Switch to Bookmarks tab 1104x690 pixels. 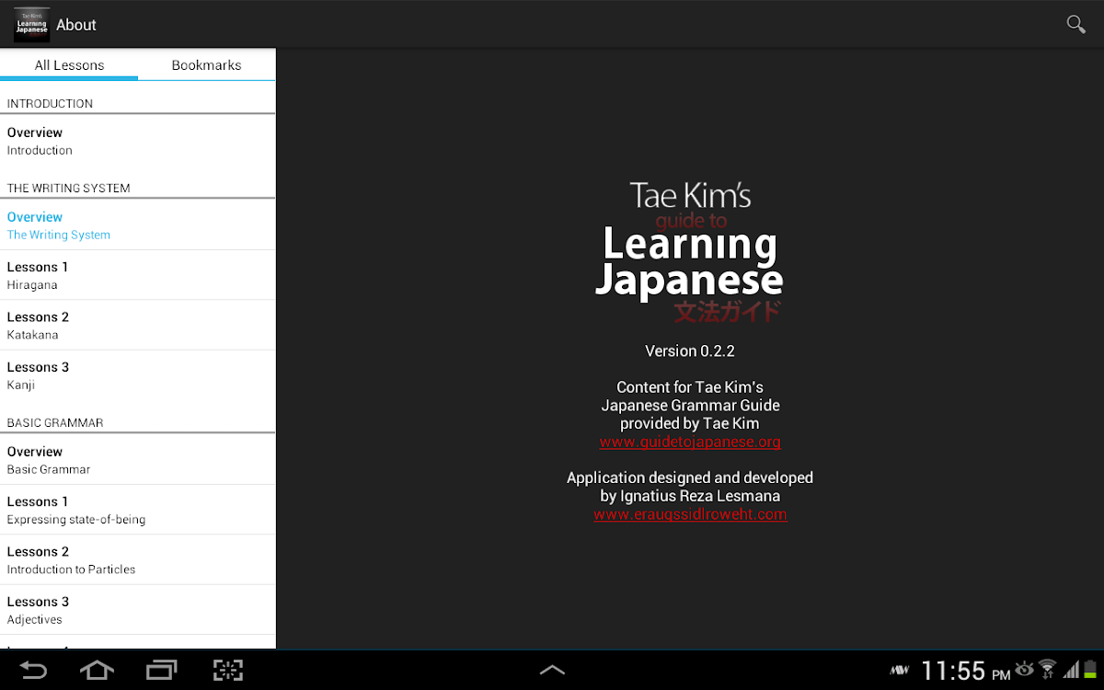click(x=207, y=64)
